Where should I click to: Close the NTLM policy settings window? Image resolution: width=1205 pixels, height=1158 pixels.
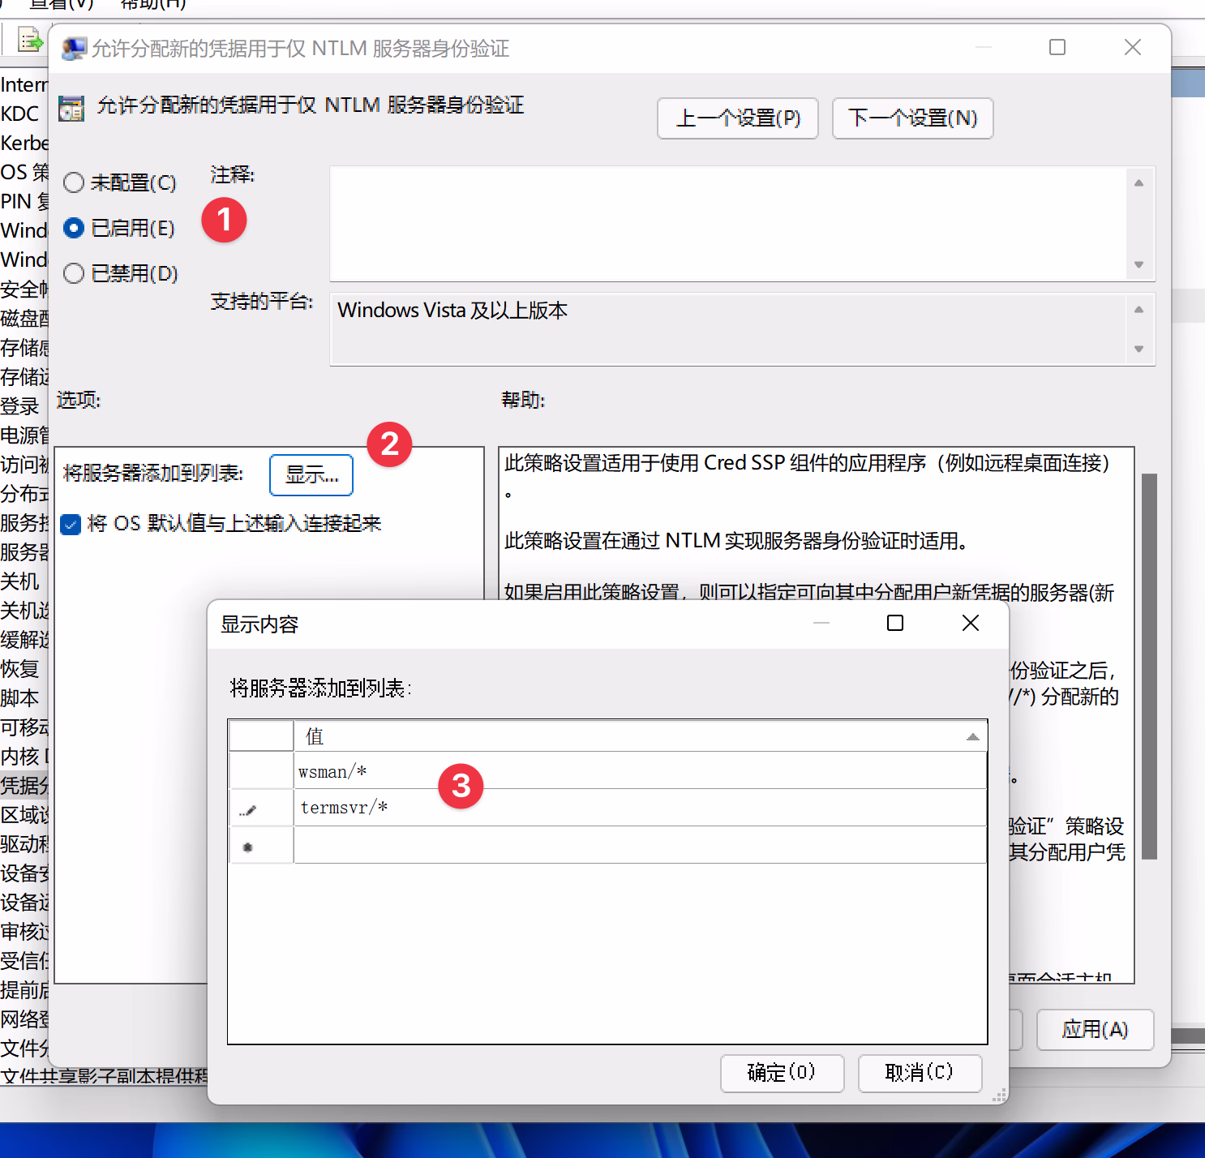tap(1132, 48)
